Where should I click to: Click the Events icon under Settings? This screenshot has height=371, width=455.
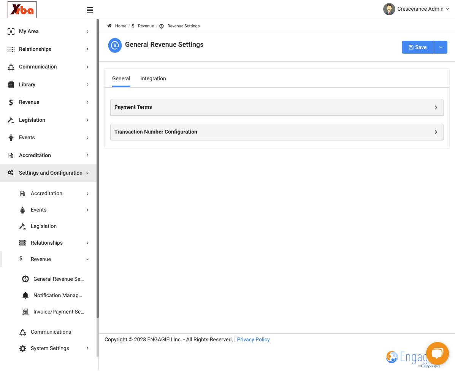point(23,210)
